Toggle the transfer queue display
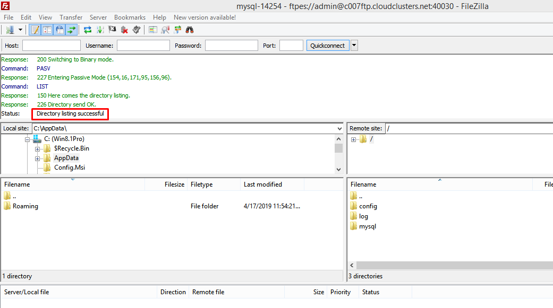The height and width of the screenshot is (308, 553). coord(72,30)
